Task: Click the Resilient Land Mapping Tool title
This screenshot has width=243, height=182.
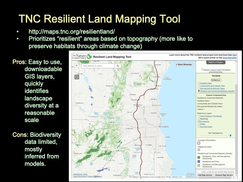Action: 112,57
